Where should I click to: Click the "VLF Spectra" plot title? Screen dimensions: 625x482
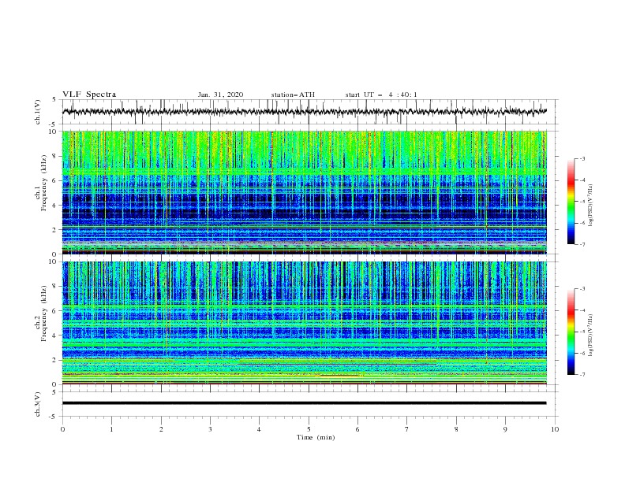click(x=89, y=95)
